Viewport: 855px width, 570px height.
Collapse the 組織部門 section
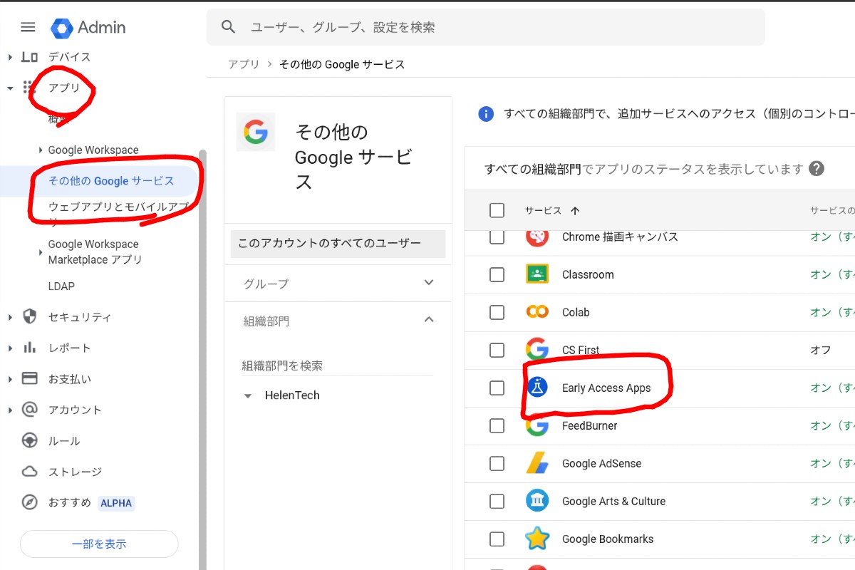(x=428, y=319)
